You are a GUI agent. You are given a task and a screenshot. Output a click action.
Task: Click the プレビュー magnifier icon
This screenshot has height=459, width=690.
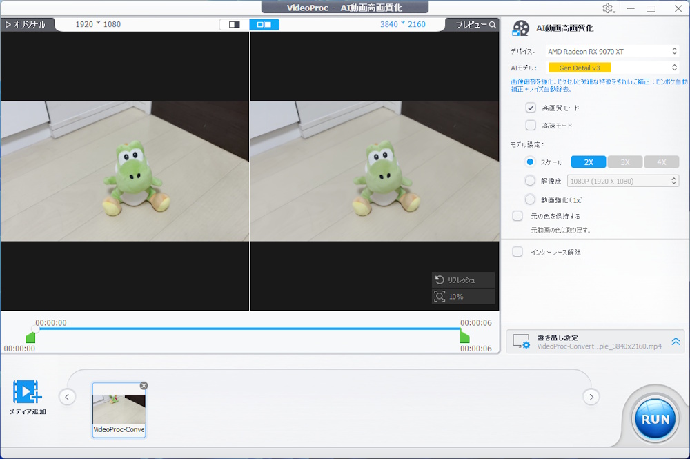[493, 25]
